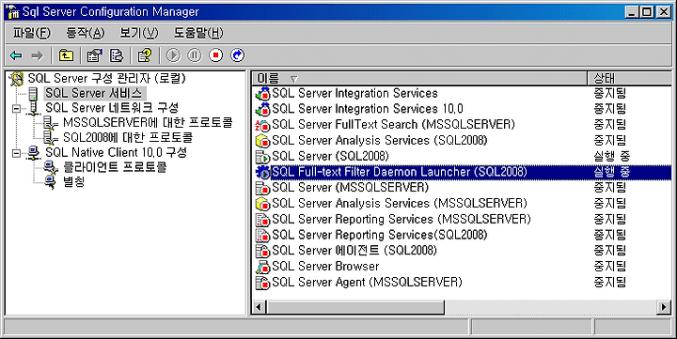Click the horizontal scrollbar left arrow

[x=260, y=307]
